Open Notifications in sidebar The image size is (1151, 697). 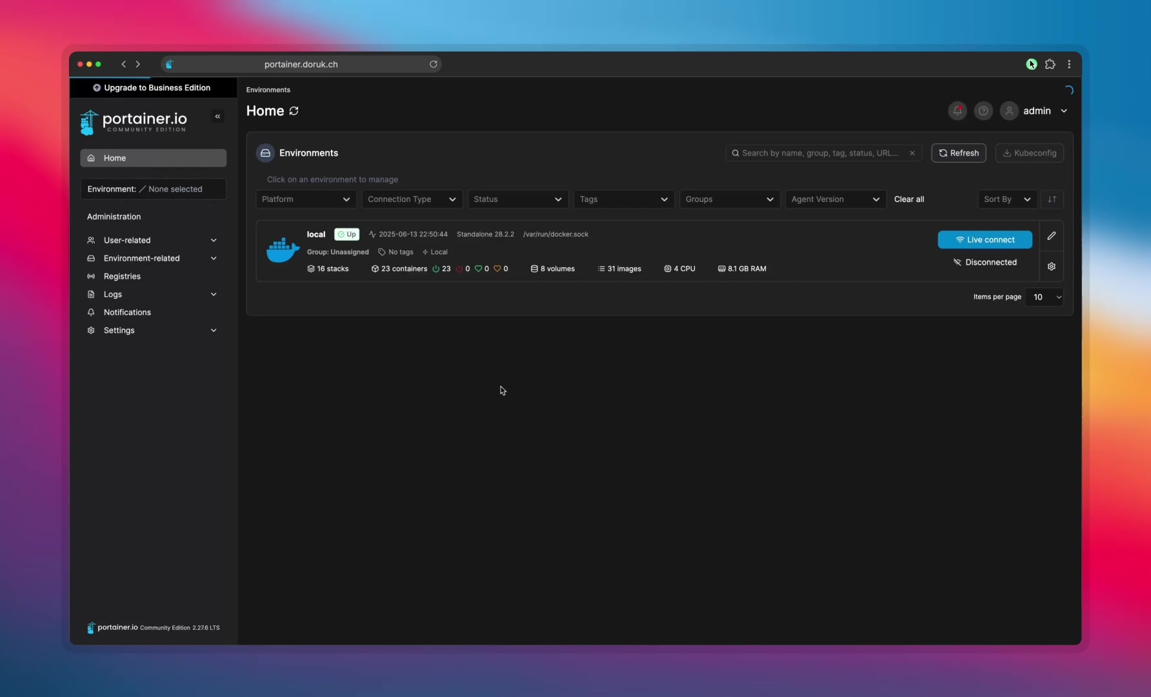coord(153,312)
